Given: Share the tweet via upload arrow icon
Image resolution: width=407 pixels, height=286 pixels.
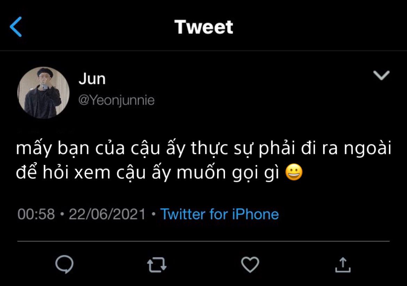Looking at the screenshot, I should coord(343,265).
